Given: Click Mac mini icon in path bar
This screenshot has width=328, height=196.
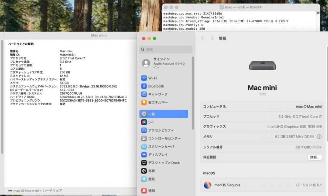Looking at the screenshot, I should [x=10, y=191].
